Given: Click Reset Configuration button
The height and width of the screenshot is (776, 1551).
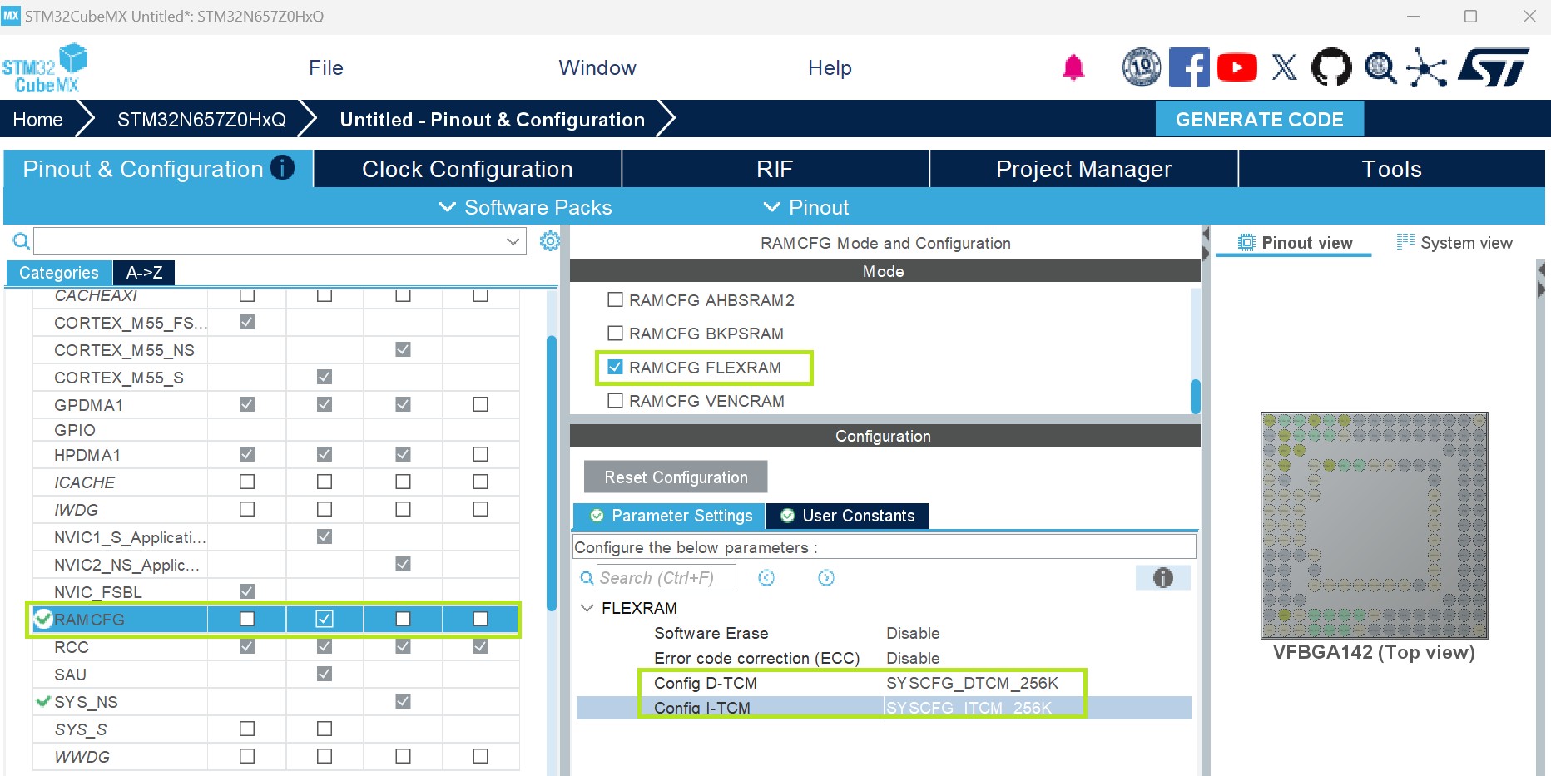Looking at the screenshot, I should [676, 477].
